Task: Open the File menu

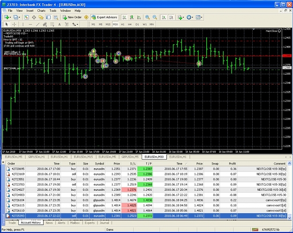Action: click(x=10, y=11)
